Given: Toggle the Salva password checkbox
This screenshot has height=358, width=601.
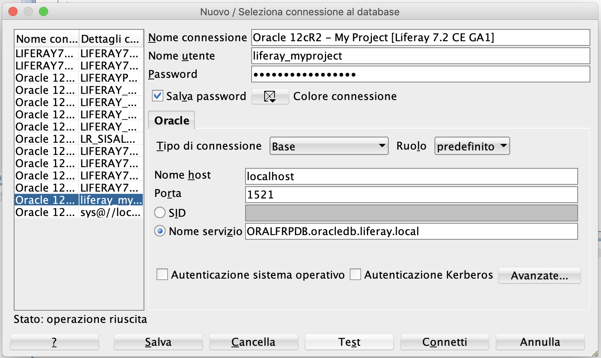Looking at the screenshot, I should click(x=157, y=96).
